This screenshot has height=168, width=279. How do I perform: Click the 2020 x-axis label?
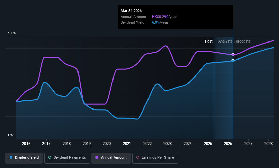(x=107, y=144)
